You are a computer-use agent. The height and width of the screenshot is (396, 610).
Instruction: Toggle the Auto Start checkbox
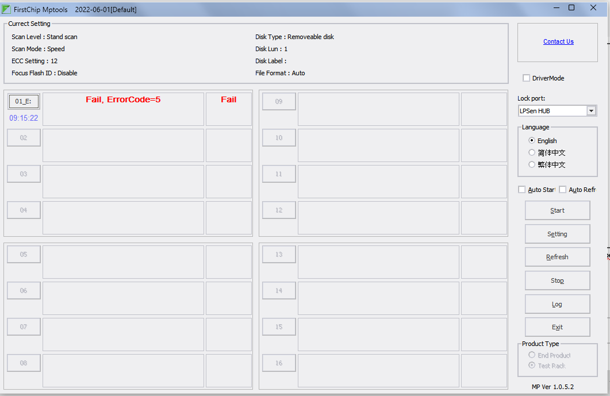point(522,190)
